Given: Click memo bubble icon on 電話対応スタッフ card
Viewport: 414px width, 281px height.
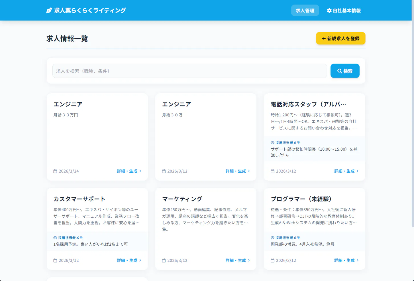Looking at the screenshot, I should 272,143.
